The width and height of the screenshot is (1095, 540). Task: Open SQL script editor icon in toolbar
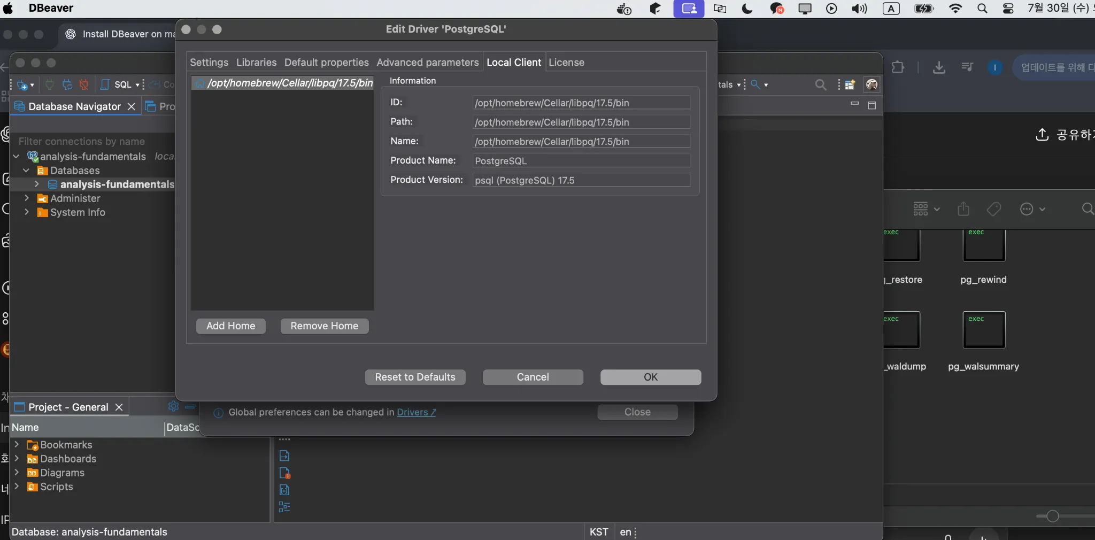105,84
